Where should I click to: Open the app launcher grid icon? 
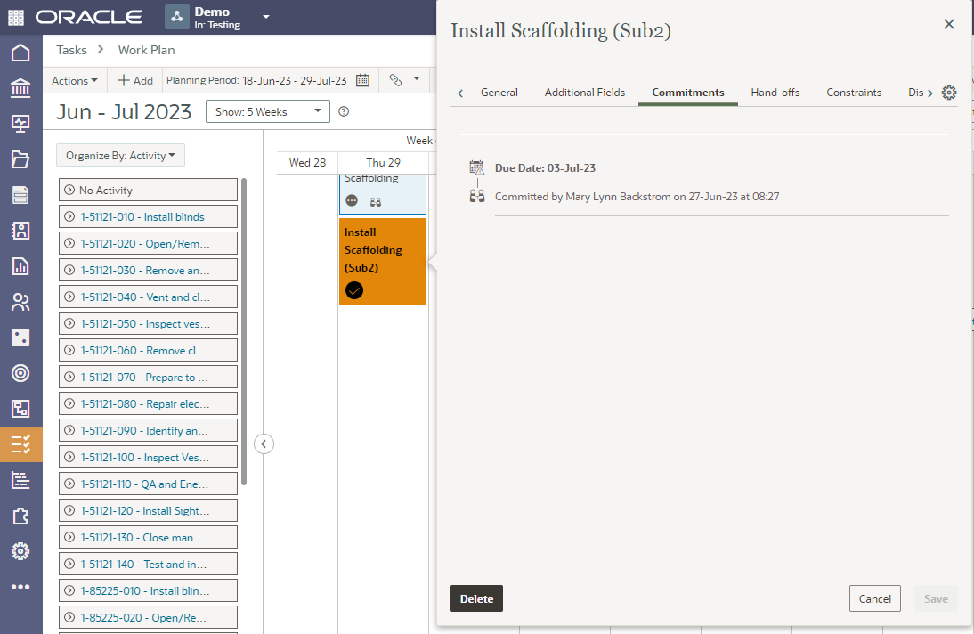click(17, 17)
